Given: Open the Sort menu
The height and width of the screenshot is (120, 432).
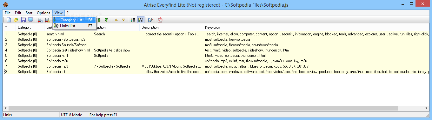Looking at the screenshot, I should 29,13.
